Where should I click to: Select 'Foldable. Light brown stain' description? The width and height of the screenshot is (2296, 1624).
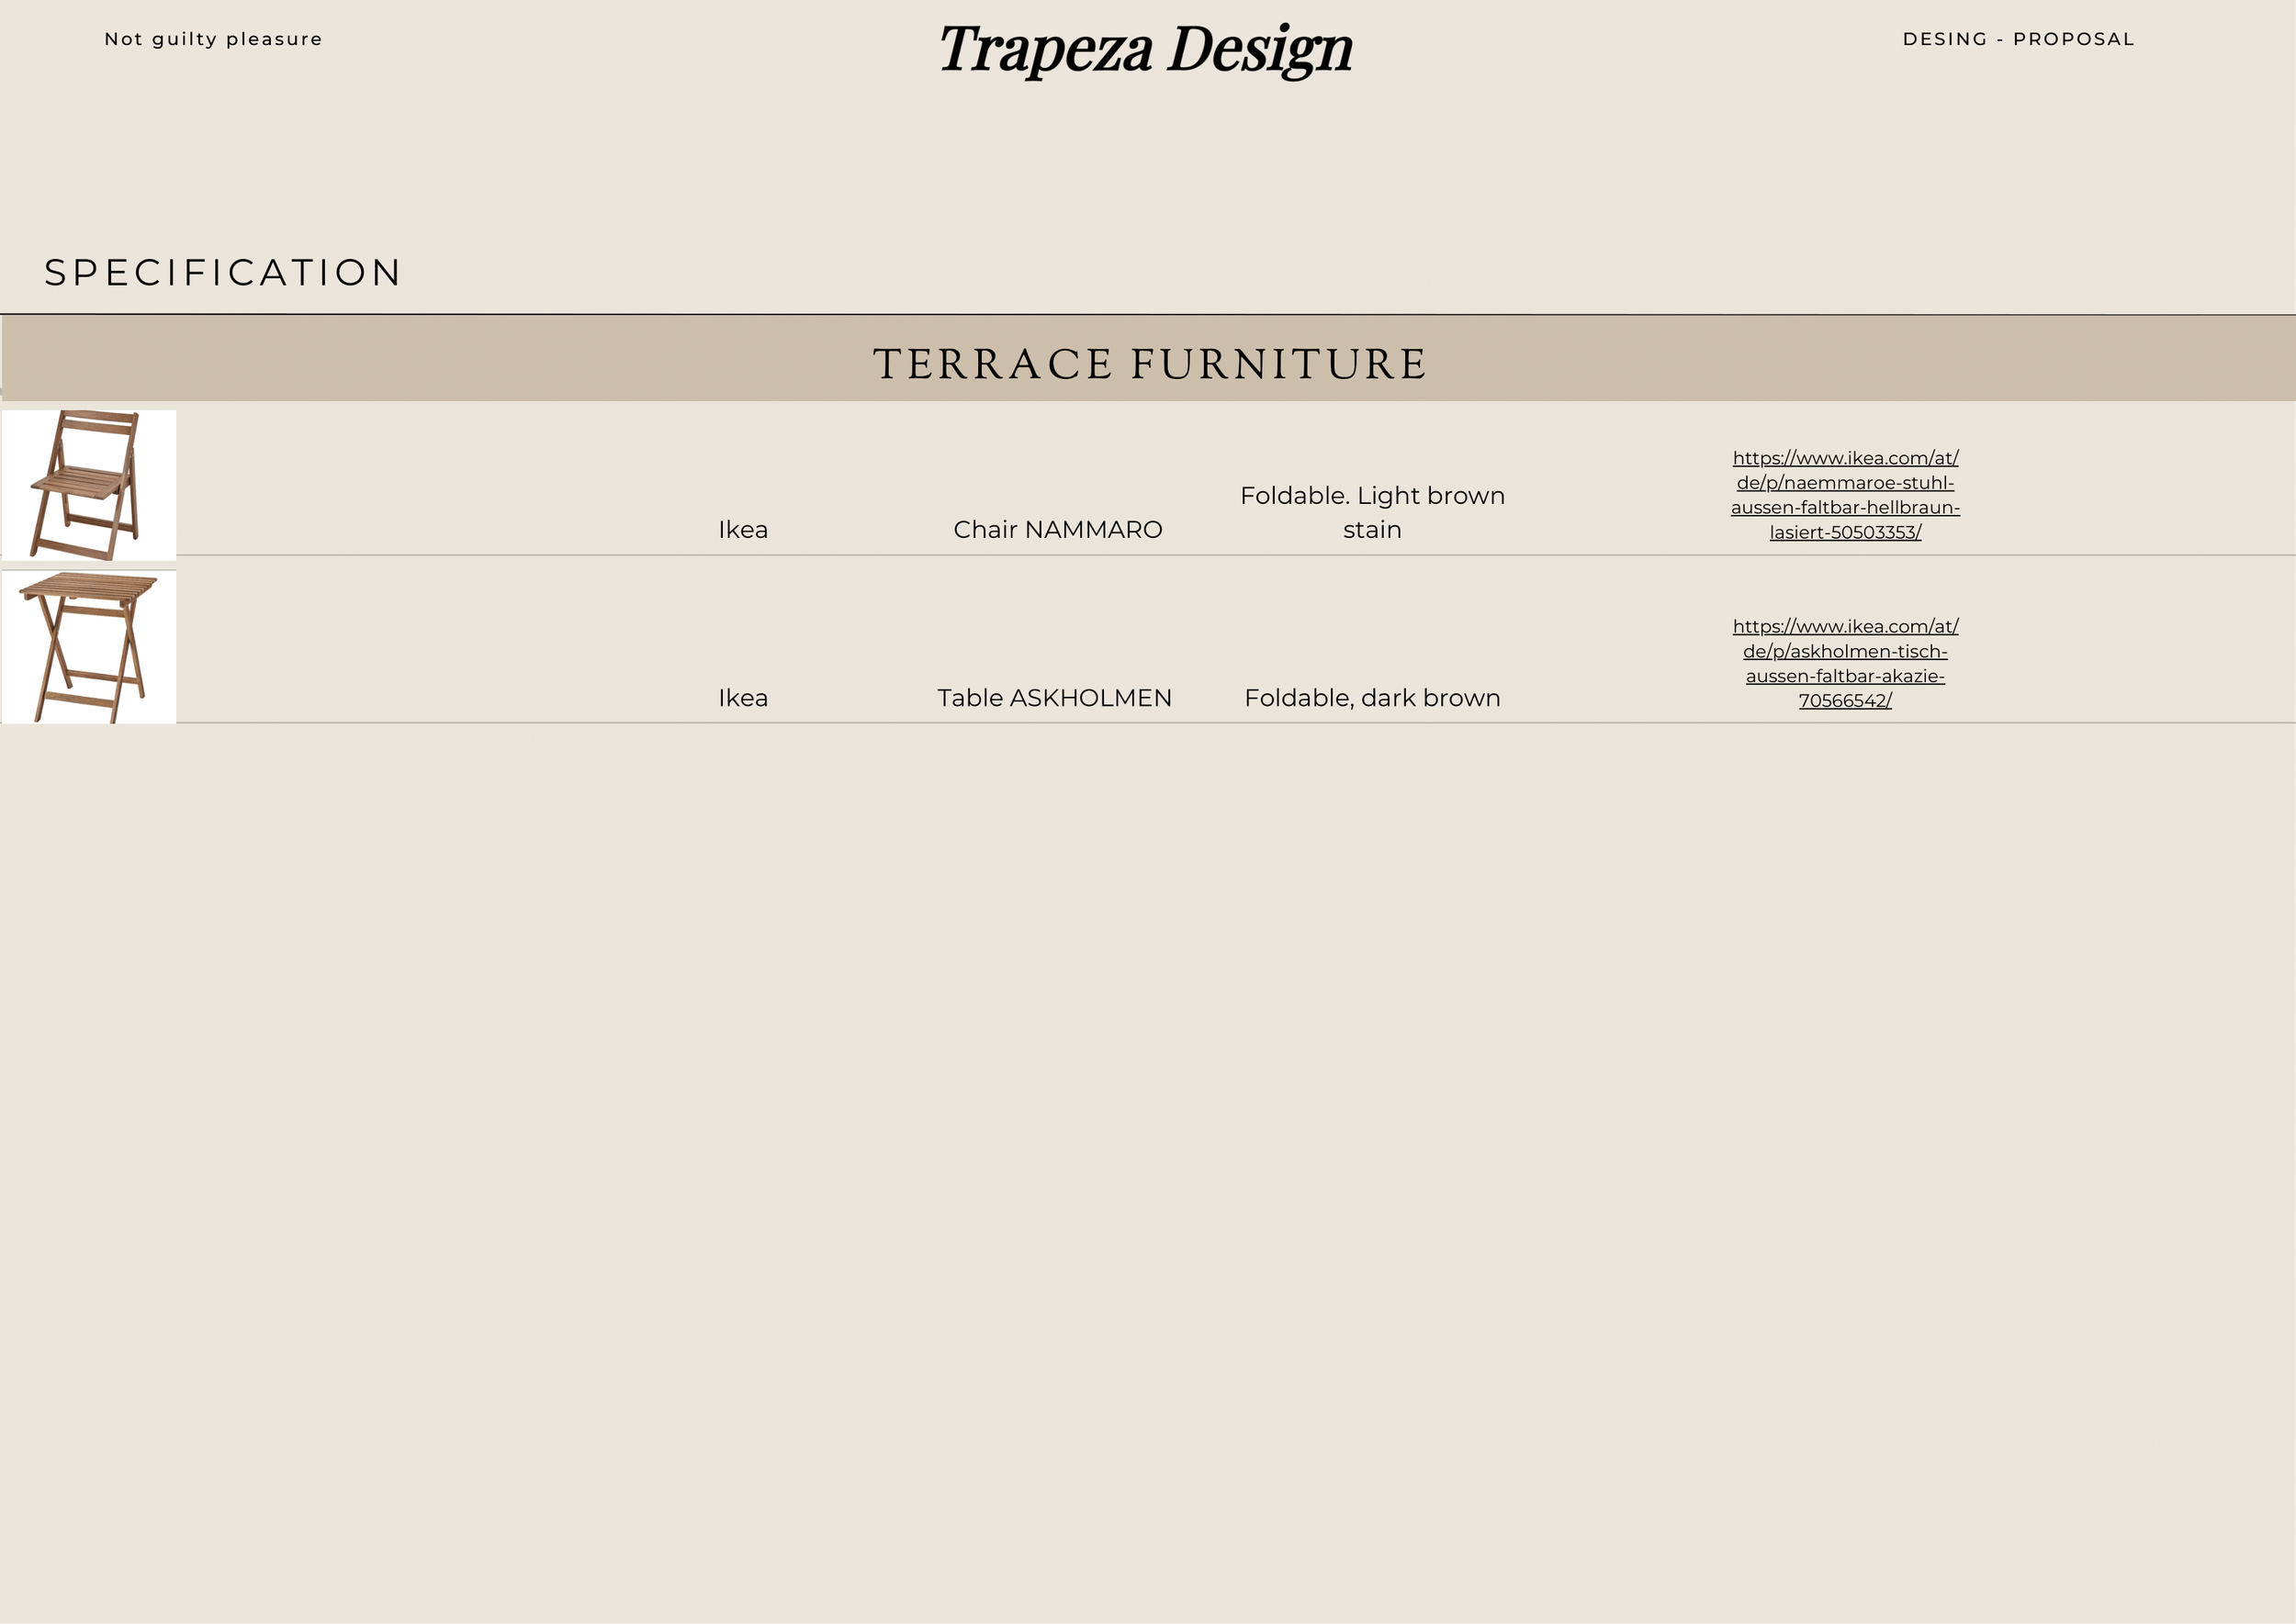tap(1371, 512)
